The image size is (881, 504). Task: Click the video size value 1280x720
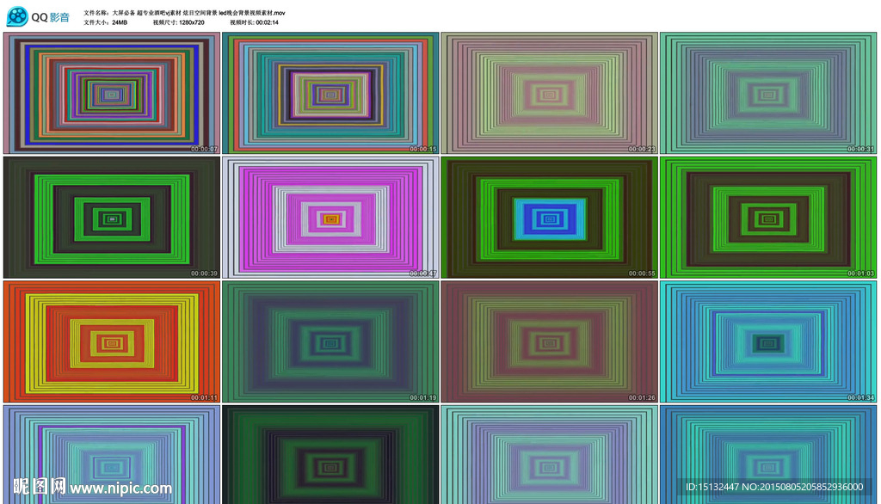192,22
